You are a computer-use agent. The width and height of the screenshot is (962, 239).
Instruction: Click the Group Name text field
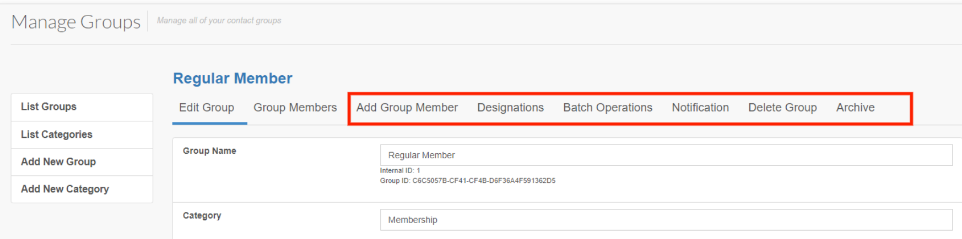point(666,155)
